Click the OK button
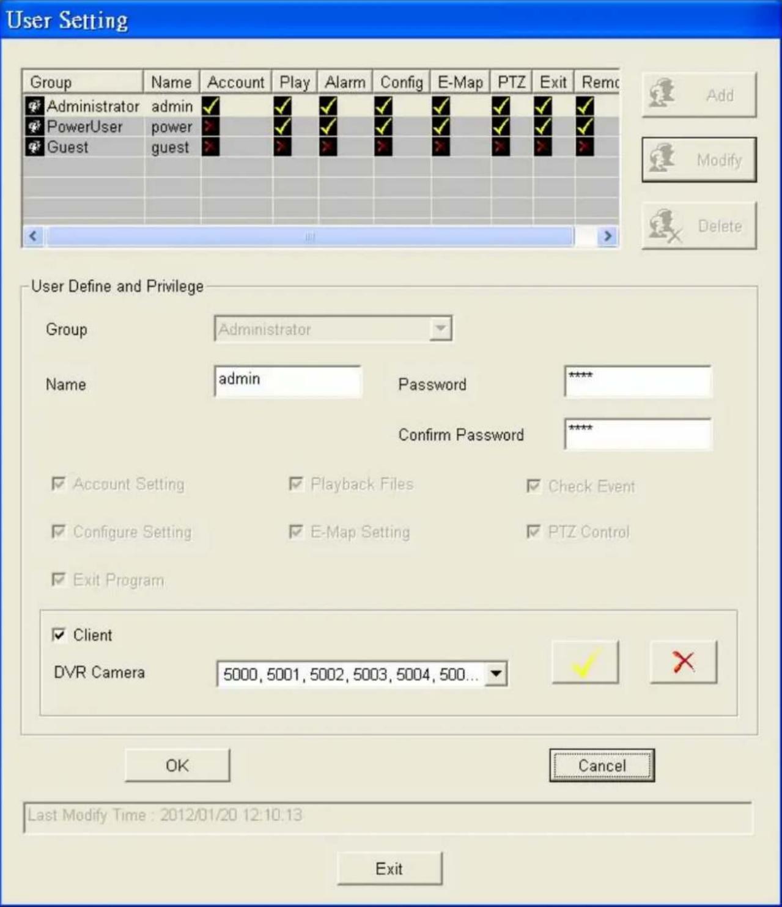This screenshot has height=907, width=782. coord(177,765)
